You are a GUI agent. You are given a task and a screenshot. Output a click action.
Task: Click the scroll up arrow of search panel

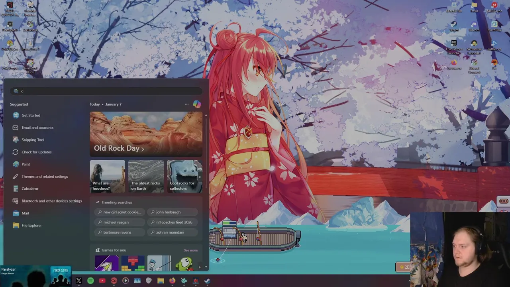click(x=206, y=115)
